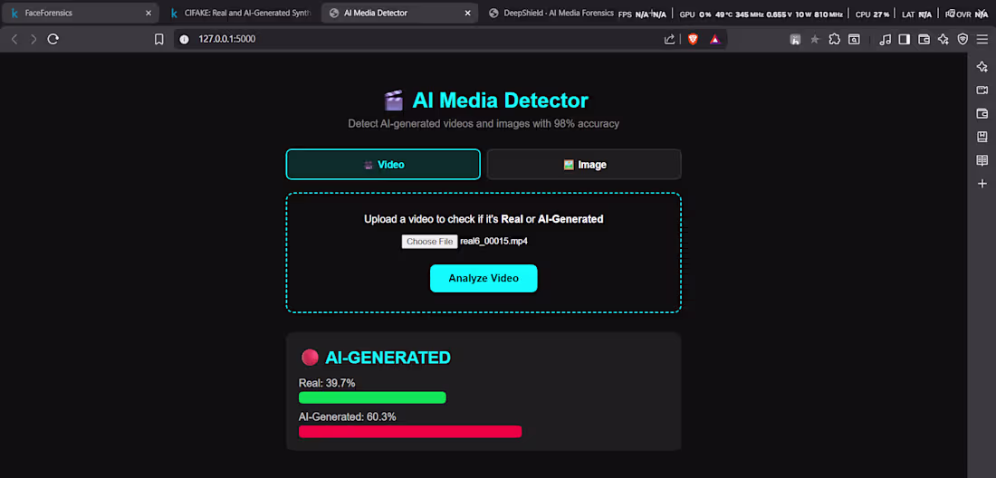Screen dimensions: 996x478
Task: Open Leo AI sparkle in the sidebar
Action: (x=982, y=67)
